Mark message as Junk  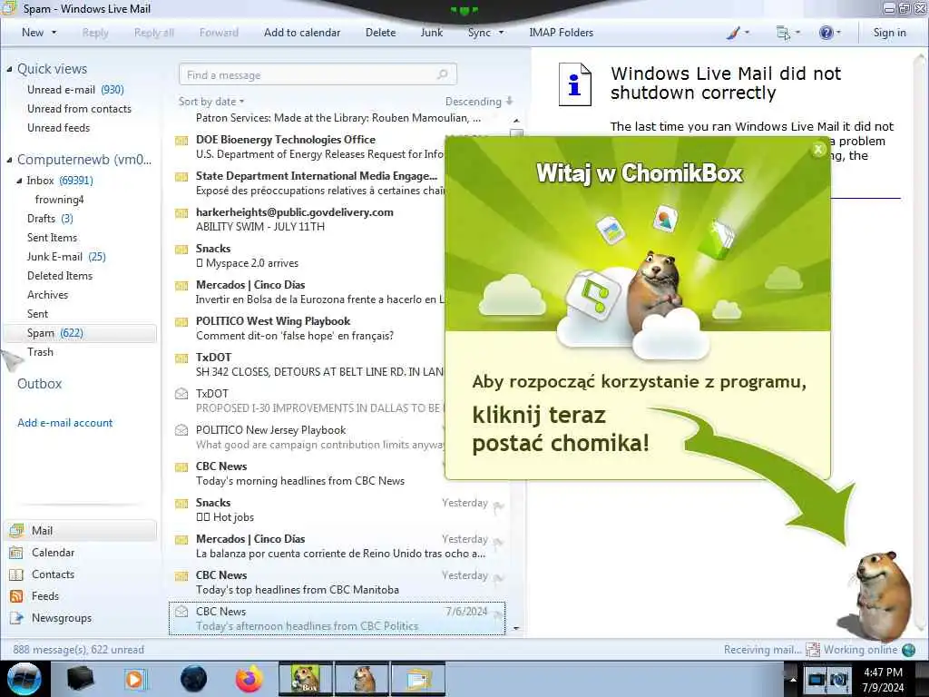431,33
